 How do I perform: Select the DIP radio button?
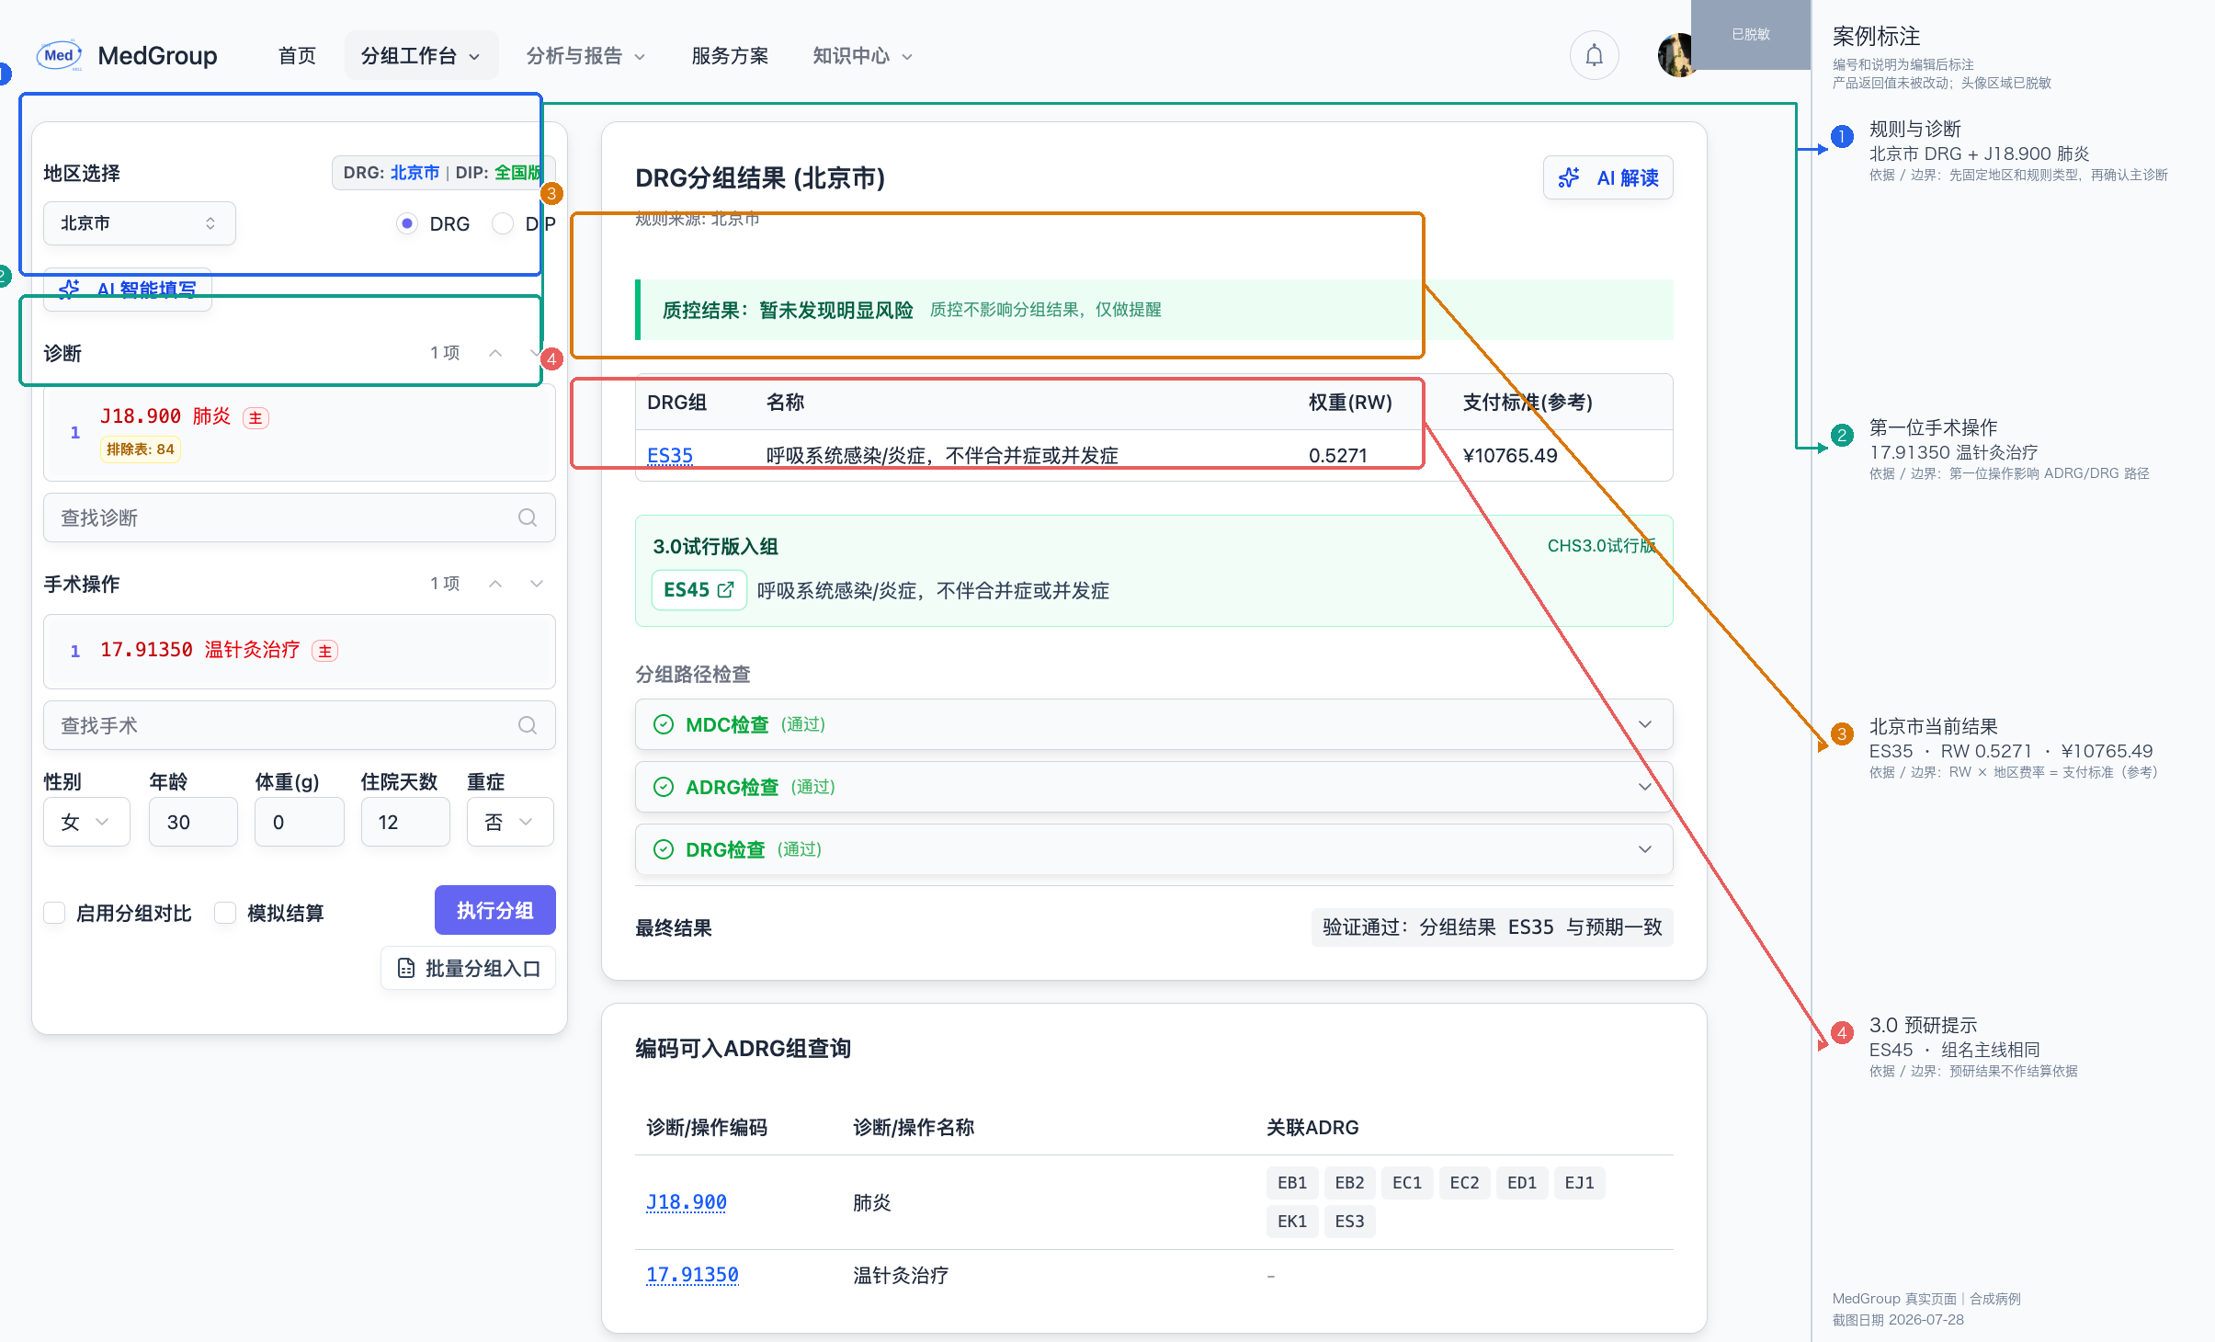503,223
